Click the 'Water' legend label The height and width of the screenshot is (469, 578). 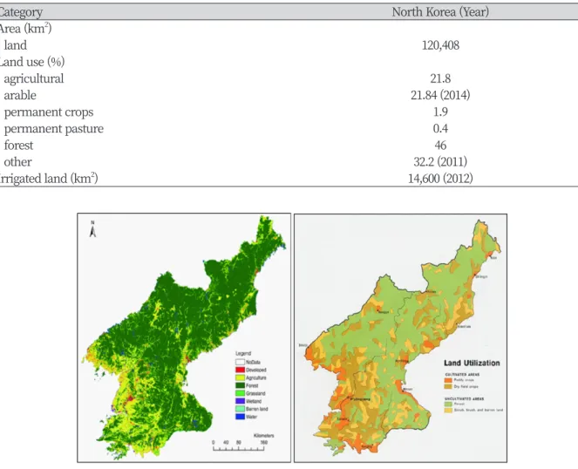[x=252, y=417]
